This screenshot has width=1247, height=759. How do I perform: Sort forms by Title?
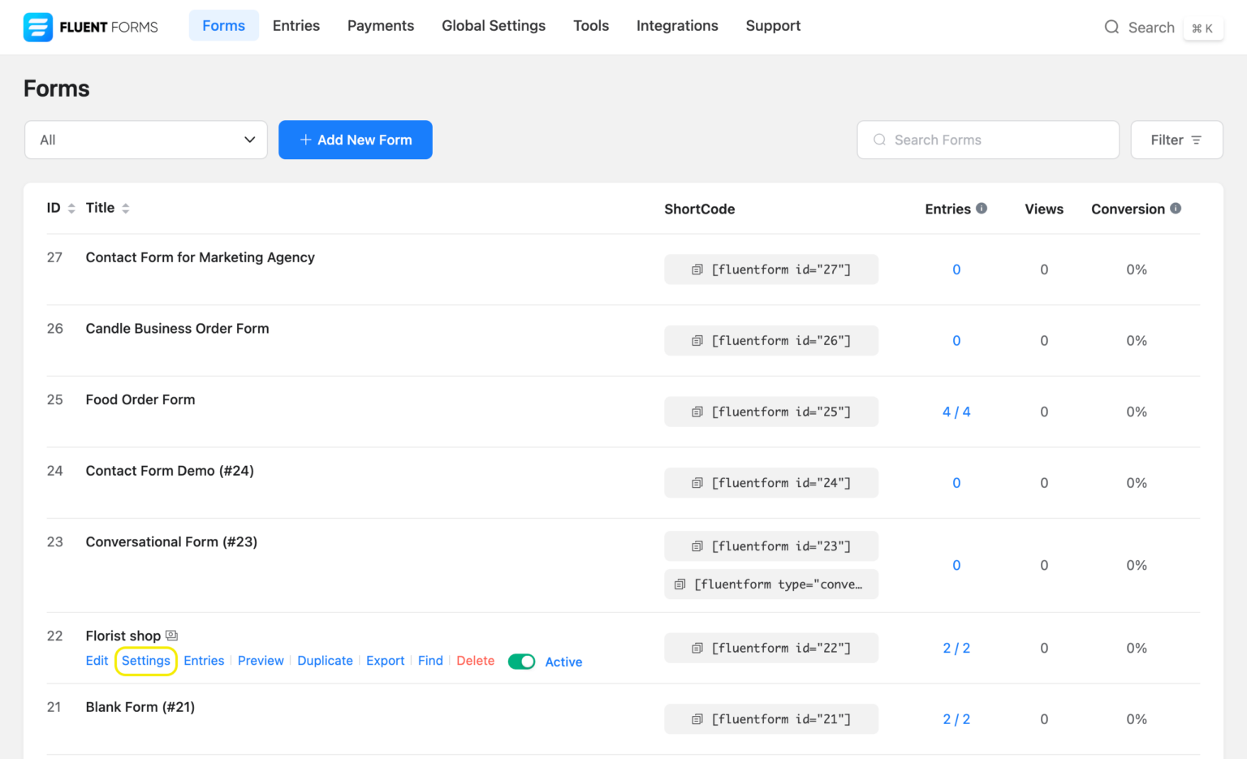click(127, 207)
